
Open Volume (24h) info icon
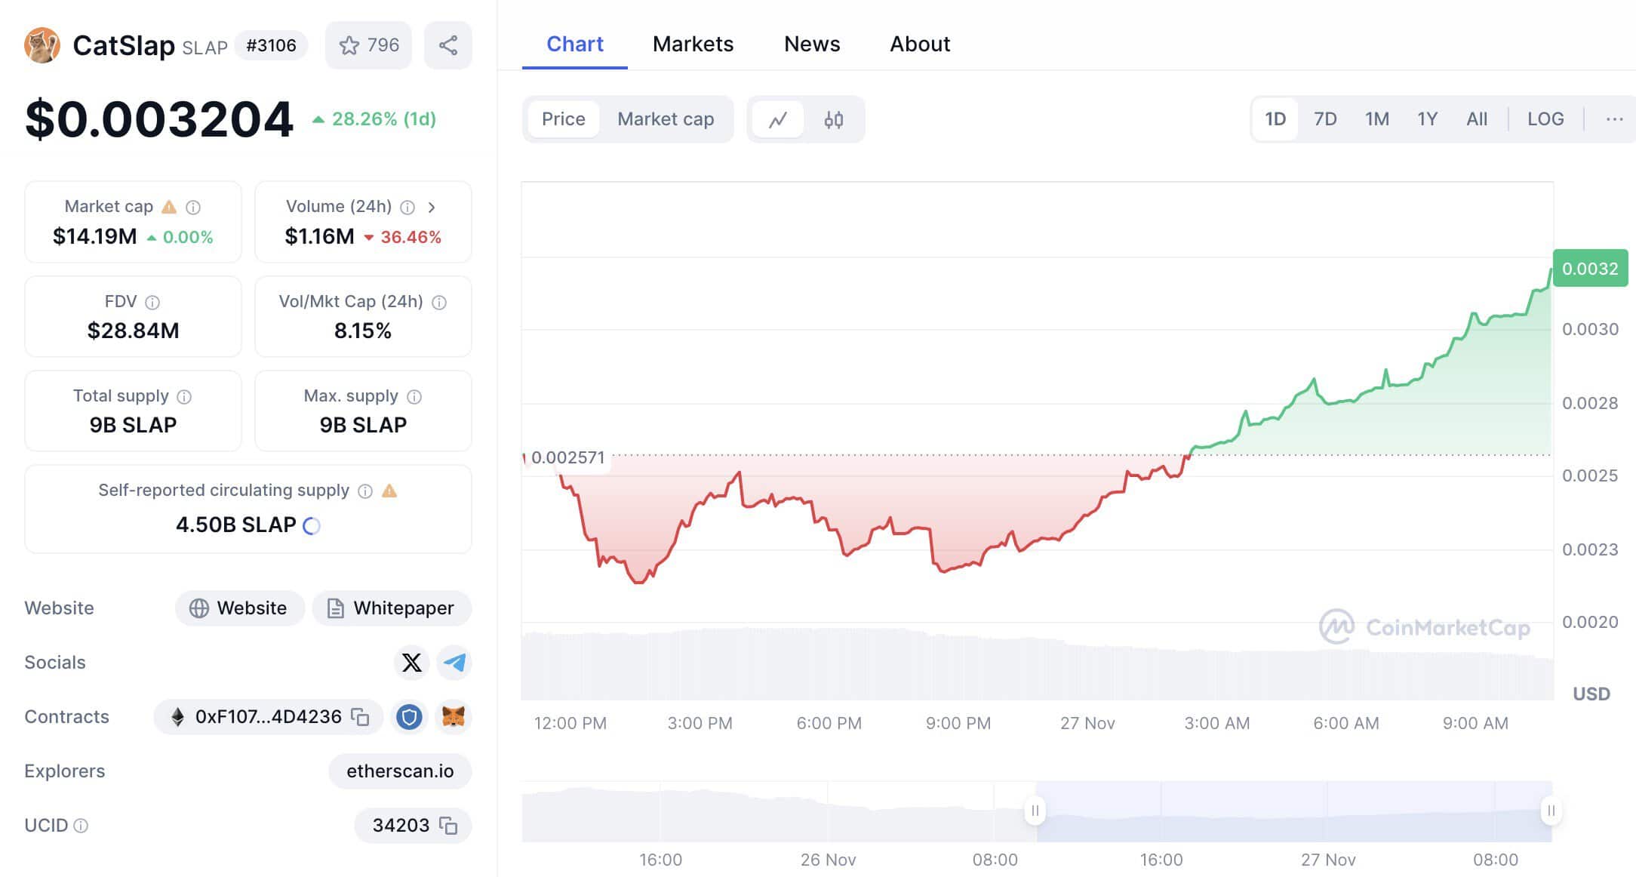click(x=407, y=207)
